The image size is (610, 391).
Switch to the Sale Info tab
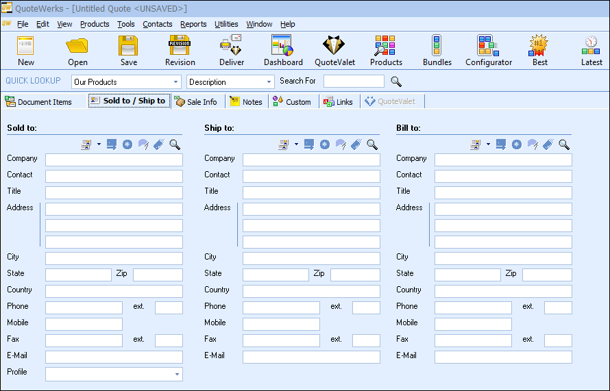pyautogui.click(x=196, y=101)
